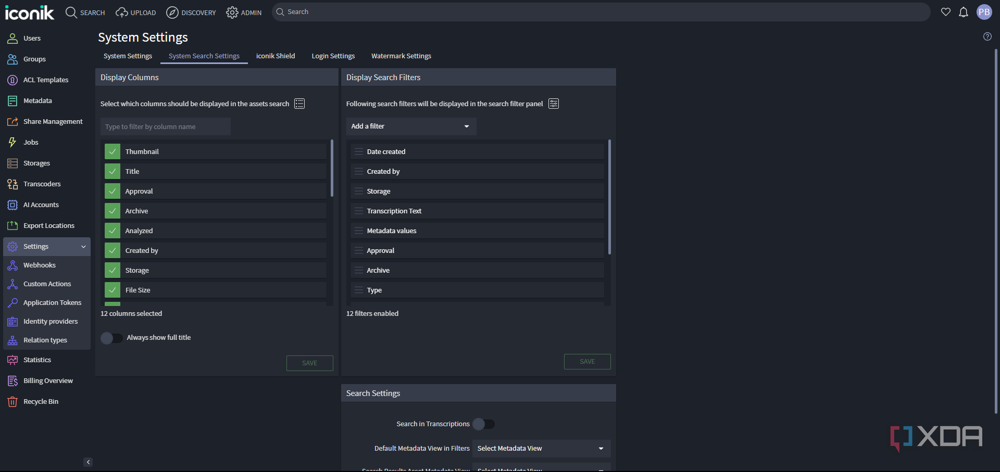This screenshot has width=1000, height=472.
Task: Select the Transcription Text filter row
Action: tap(477, 211)
